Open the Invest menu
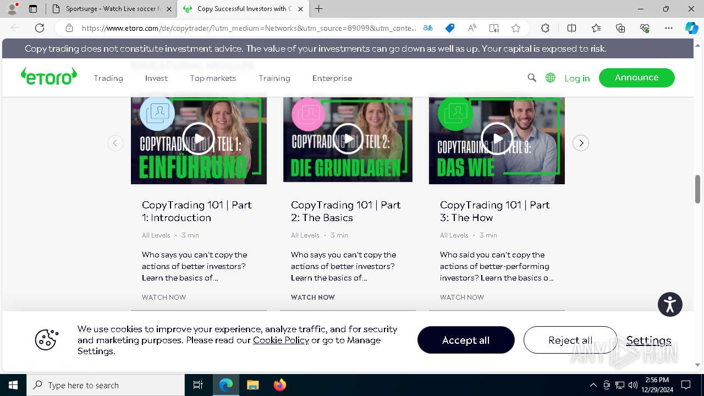Viewport: 704px width, 396px height. [x=156, y=78]
